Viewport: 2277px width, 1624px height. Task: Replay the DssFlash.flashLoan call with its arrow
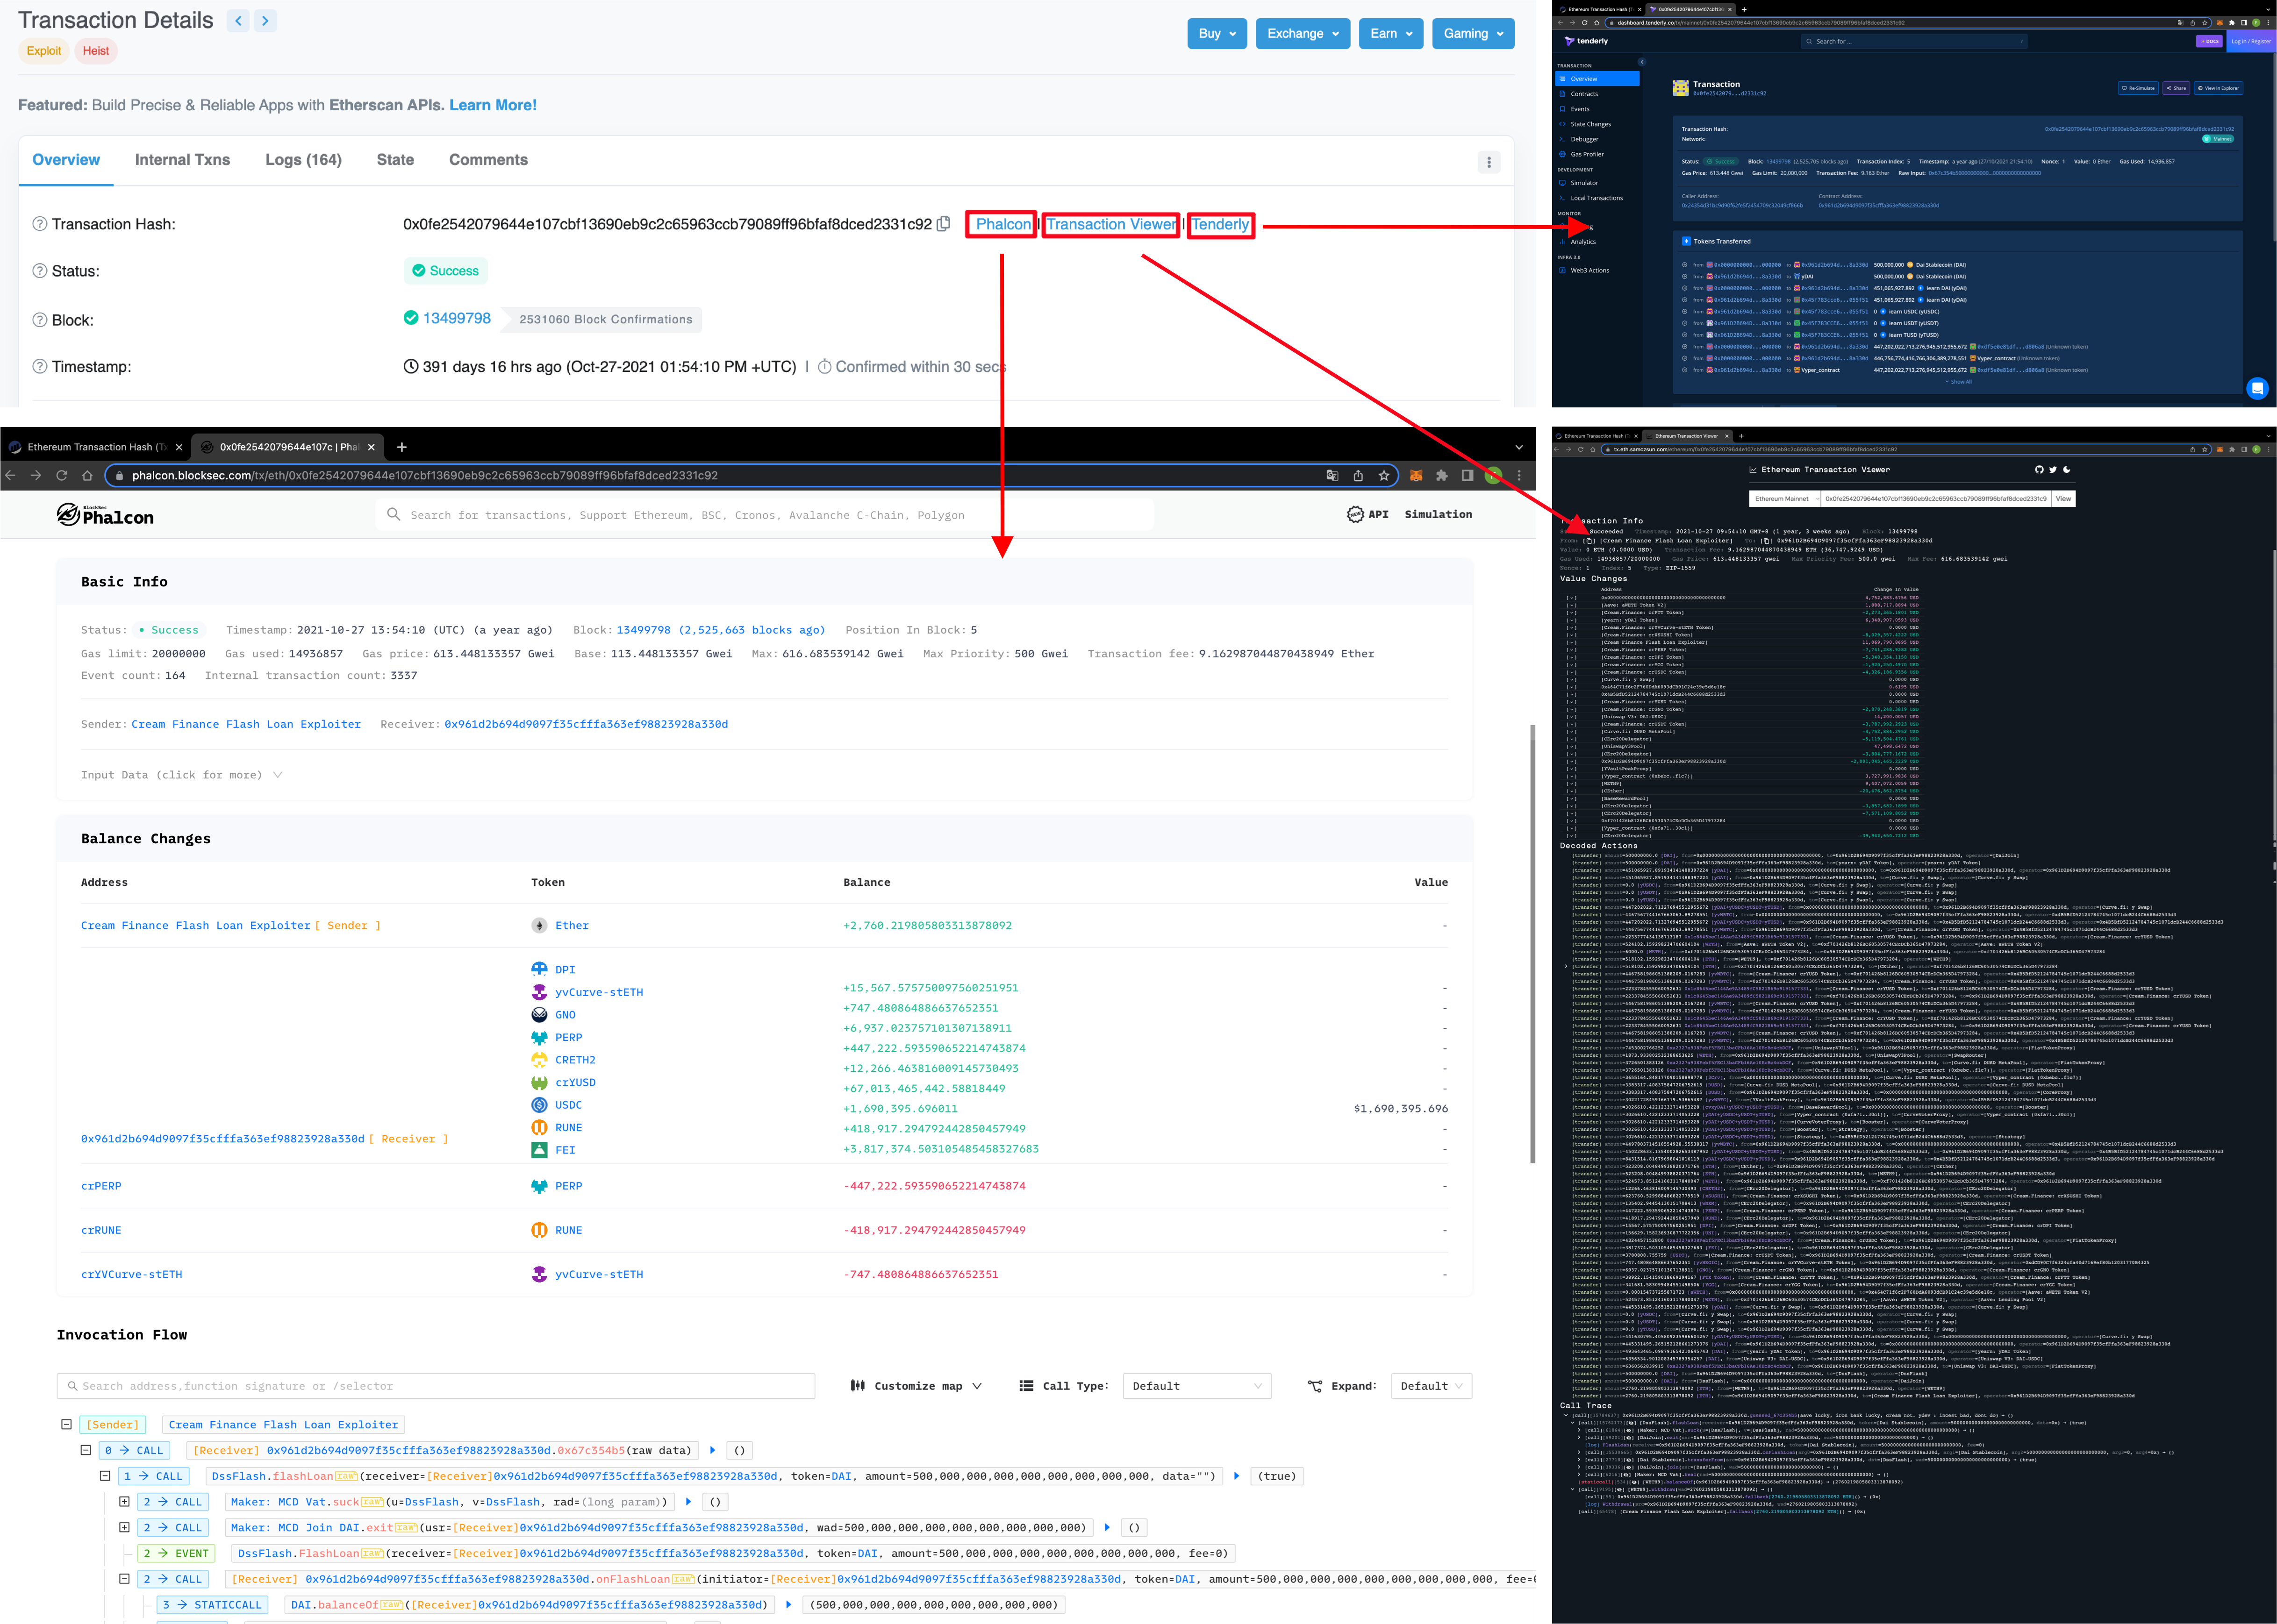tap(1237, 1476)
